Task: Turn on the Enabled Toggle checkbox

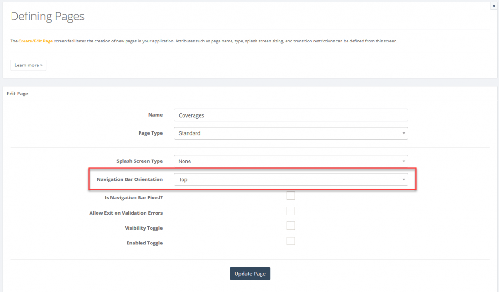Action: 291,241
